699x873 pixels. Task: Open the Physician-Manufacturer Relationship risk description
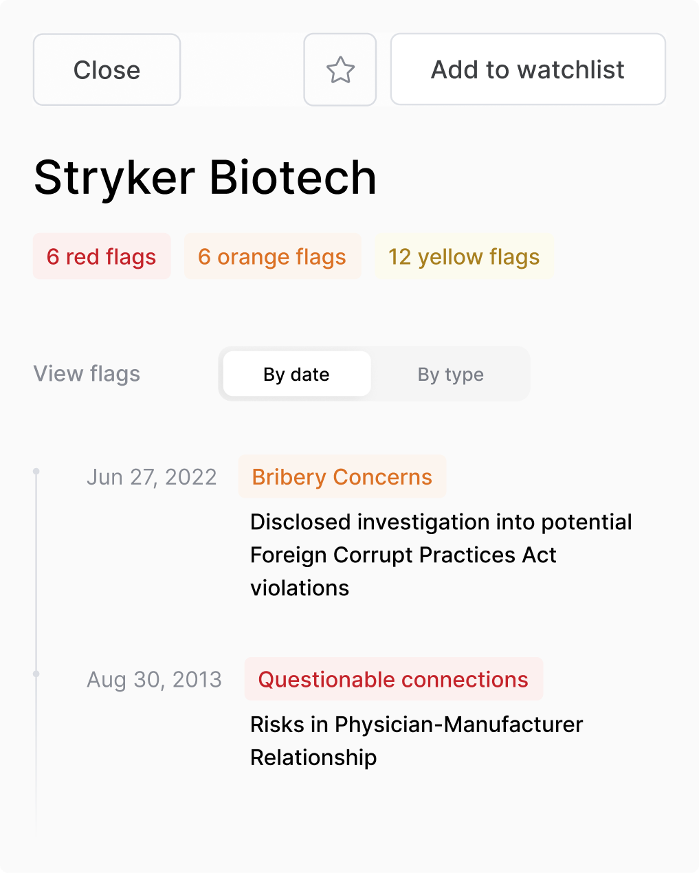pos(417,740)
